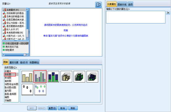Click the X delete button beside properties list
The image size is (171, 112).
pyautogui.click(x=168, y=13)
